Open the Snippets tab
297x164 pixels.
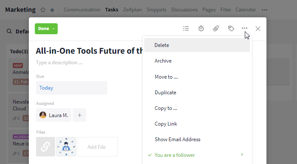point(157,10)
